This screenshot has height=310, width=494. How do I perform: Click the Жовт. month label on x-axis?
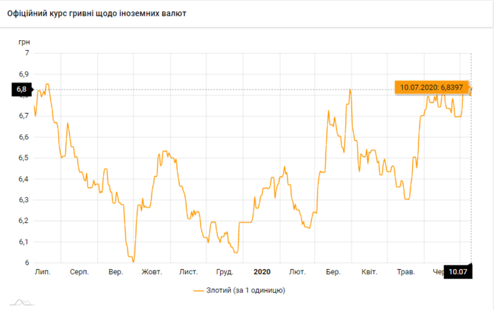(x=152, y=272)
